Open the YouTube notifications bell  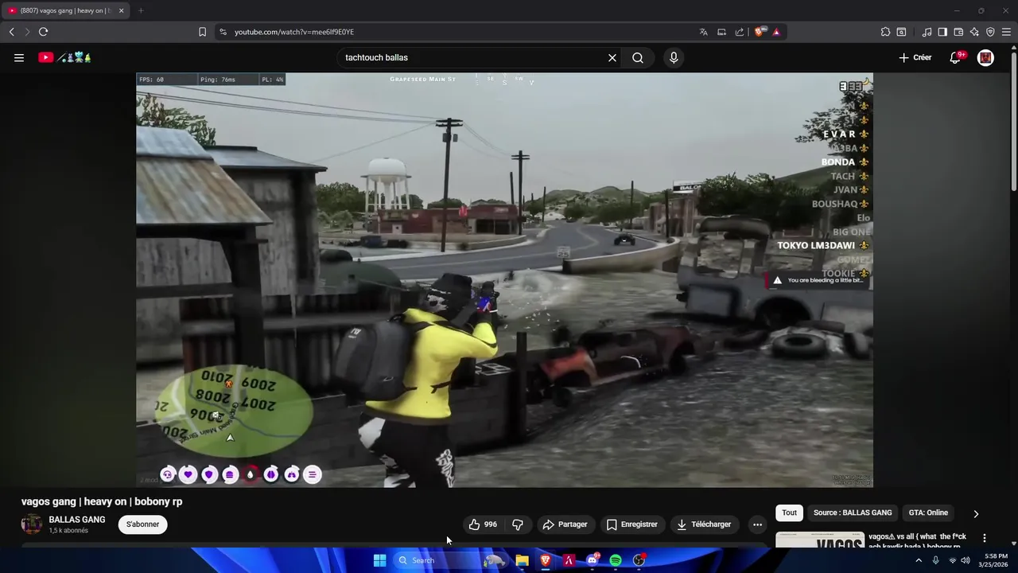pos(955,57)
